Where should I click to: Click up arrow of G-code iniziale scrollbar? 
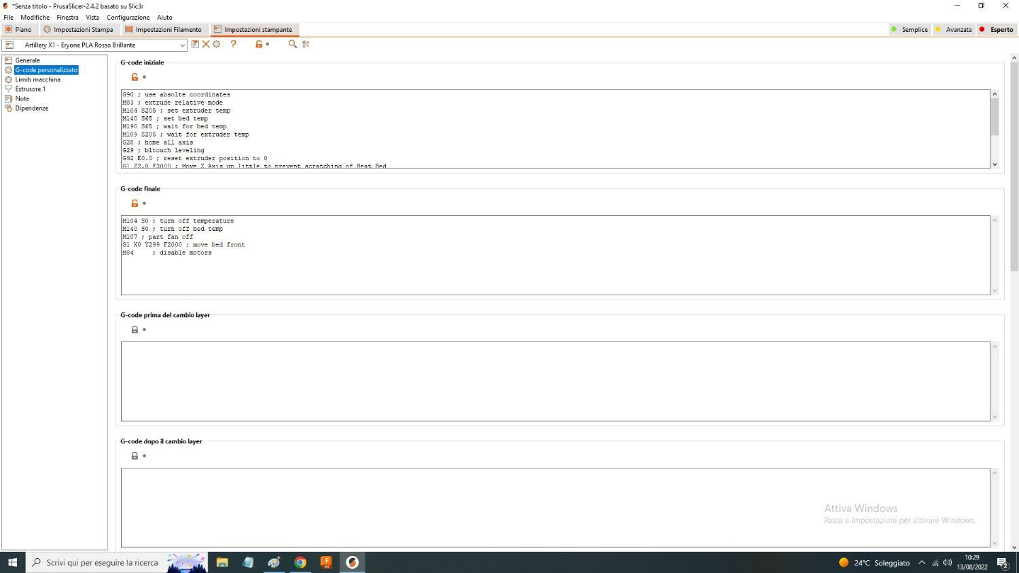click(x=995, y=94)
